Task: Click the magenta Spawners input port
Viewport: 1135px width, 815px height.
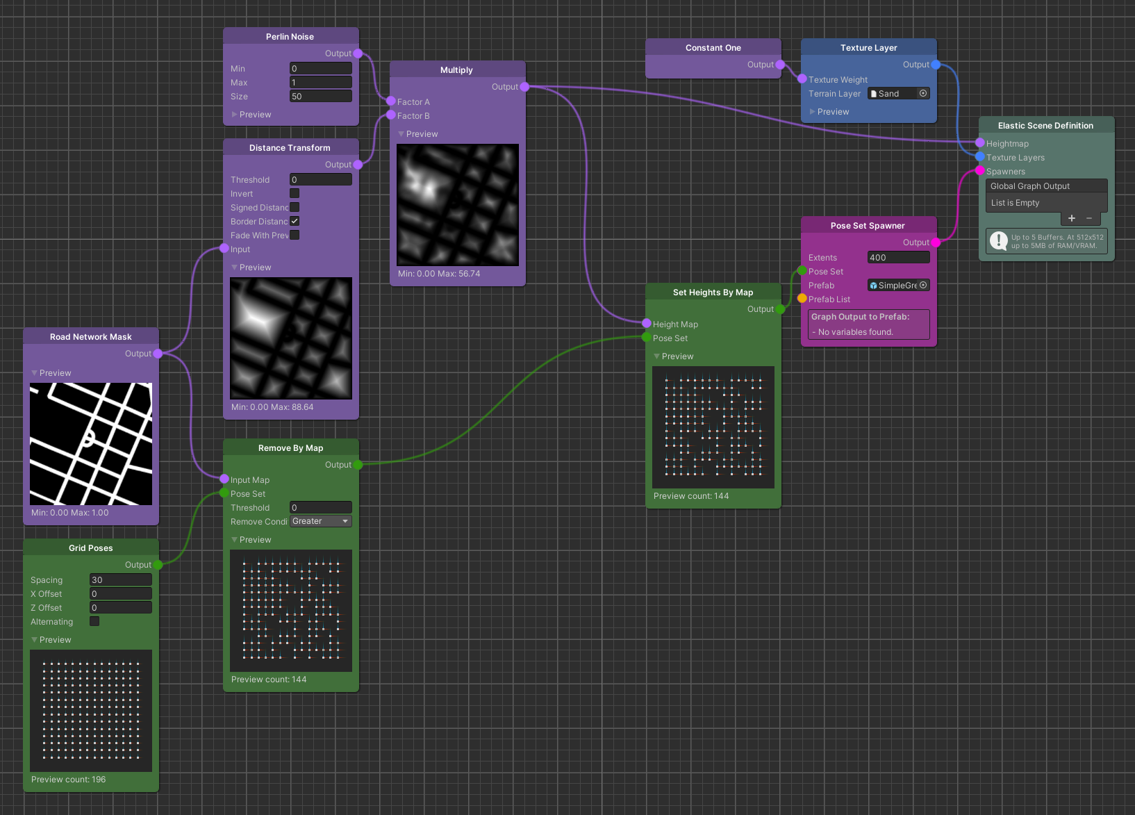Action: point(979,171)
